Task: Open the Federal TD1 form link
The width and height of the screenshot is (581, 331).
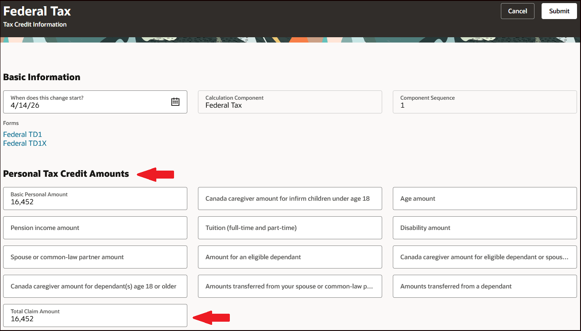Action: click(23, 134)
